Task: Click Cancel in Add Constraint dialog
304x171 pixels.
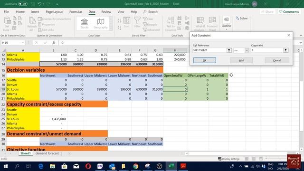Action: tap(277, 60)
